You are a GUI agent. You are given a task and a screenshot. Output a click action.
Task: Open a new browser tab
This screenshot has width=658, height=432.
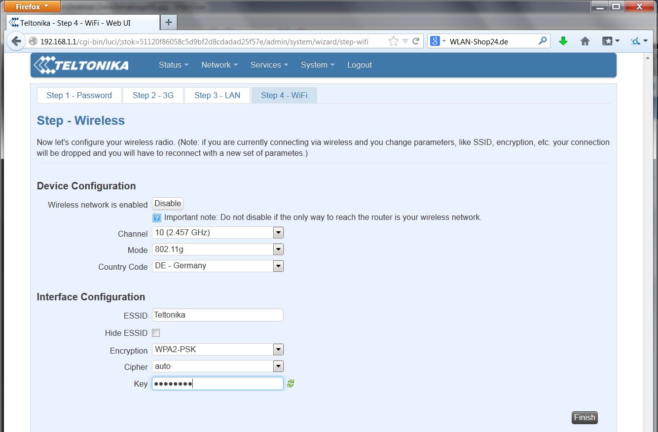tap(169, 23)
